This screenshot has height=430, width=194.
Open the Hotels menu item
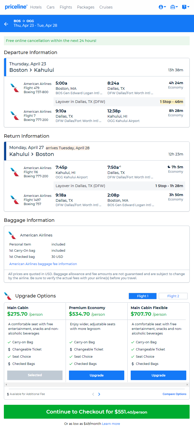36,7
